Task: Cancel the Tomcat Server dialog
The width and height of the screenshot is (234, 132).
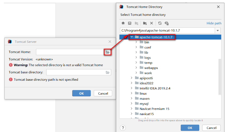Action: point(103,93)
